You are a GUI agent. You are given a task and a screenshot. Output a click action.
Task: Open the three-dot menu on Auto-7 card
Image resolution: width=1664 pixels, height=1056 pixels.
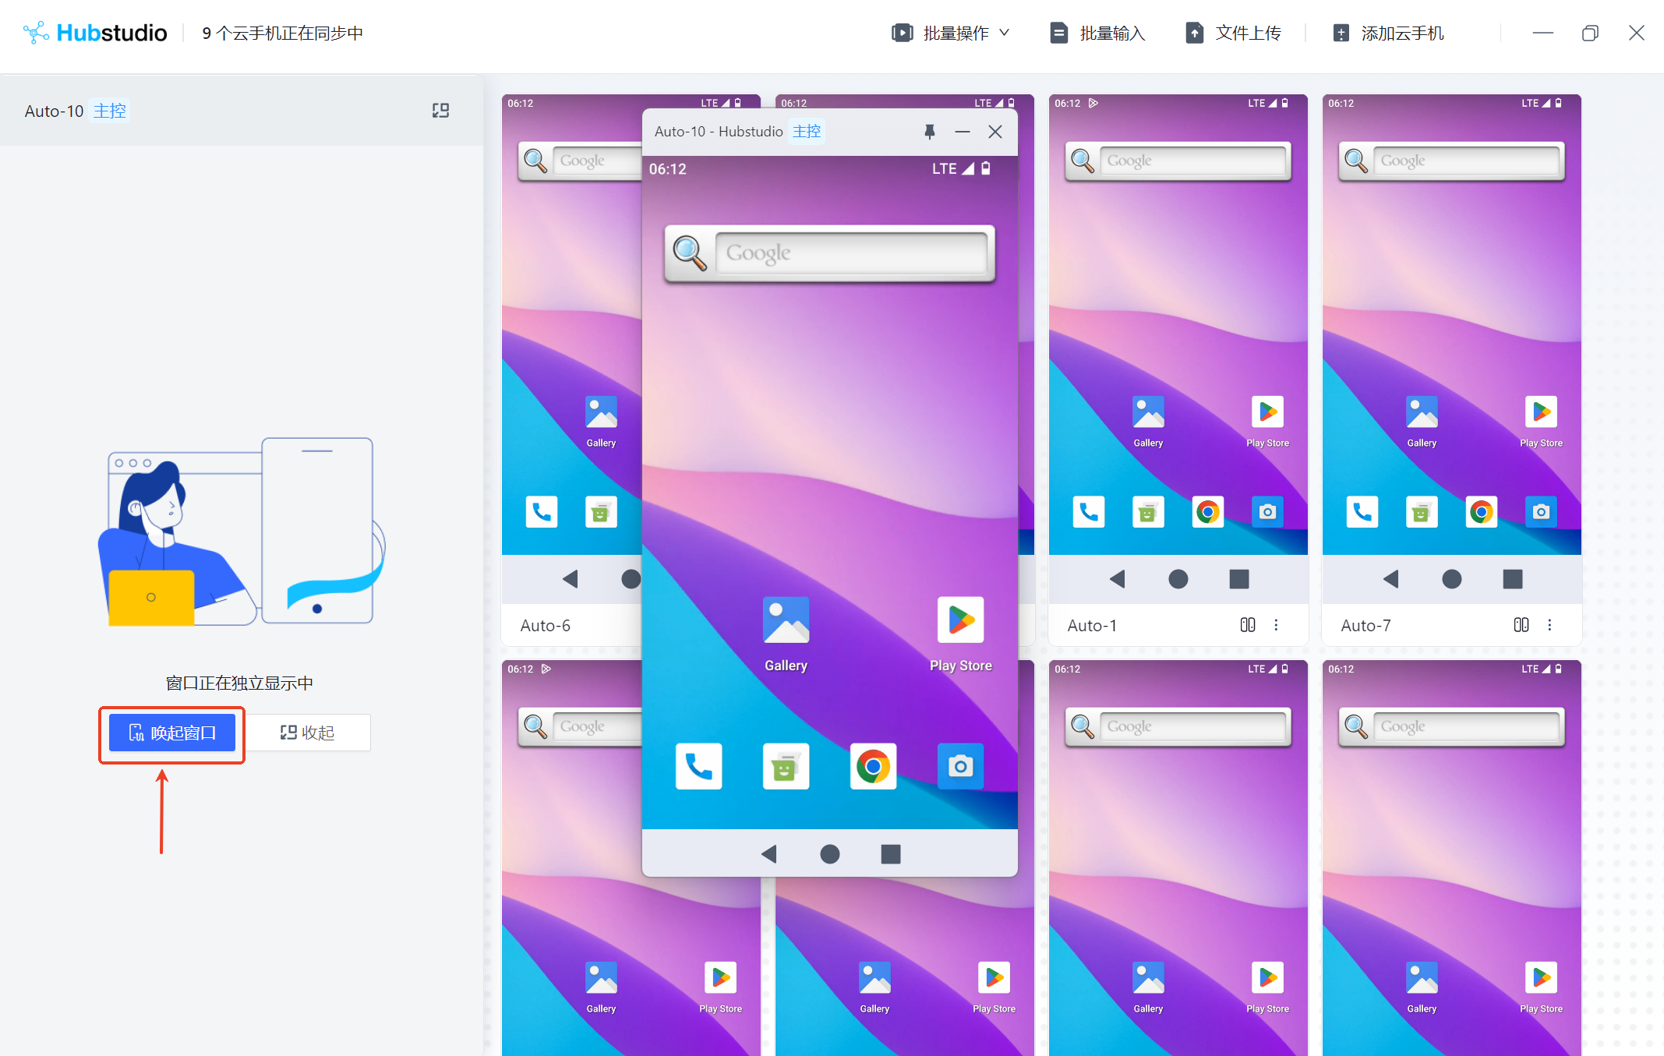coord(1549,625)
